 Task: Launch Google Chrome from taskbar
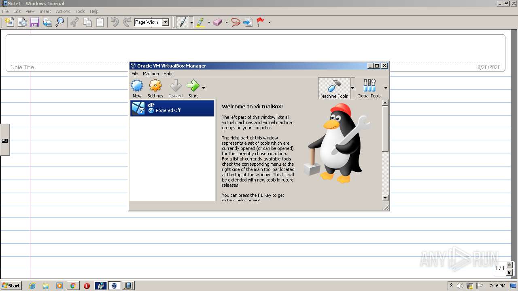point(73,286)
